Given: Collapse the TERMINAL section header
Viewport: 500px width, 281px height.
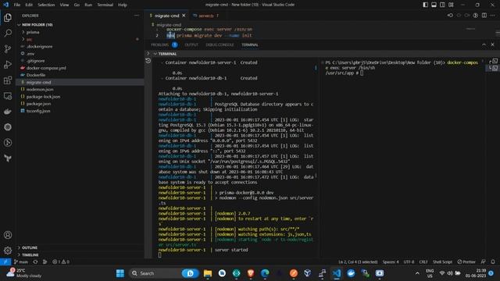Looking at the screenshot, I should coord(167,54).
